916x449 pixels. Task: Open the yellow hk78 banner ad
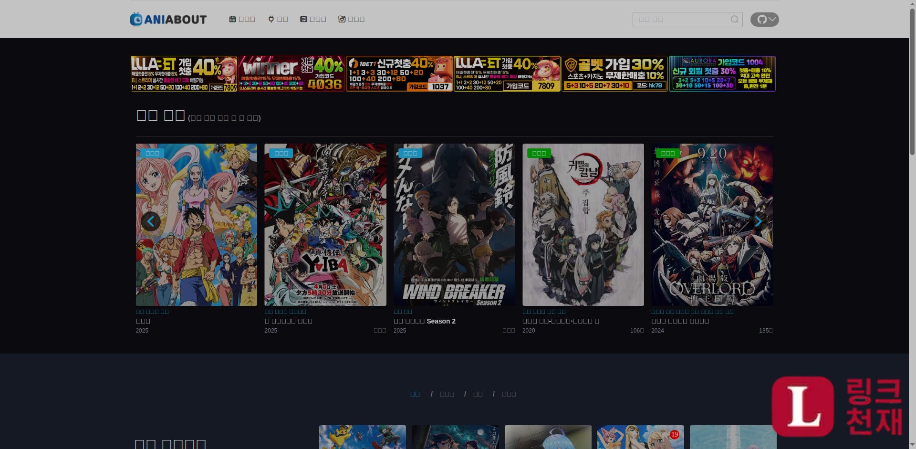614,74
